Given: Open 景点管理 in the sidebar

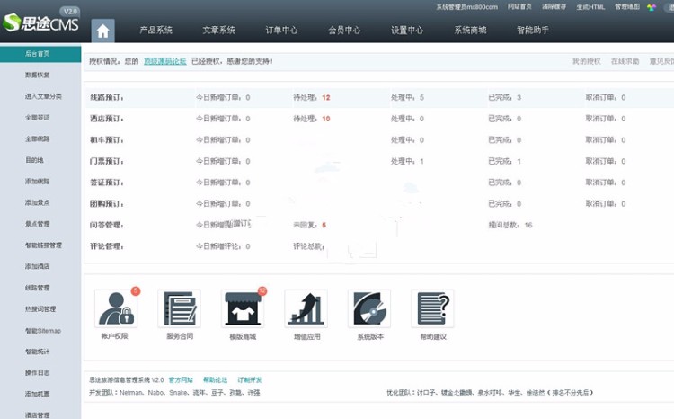Looking at the screenshot, I should point(38,224).
